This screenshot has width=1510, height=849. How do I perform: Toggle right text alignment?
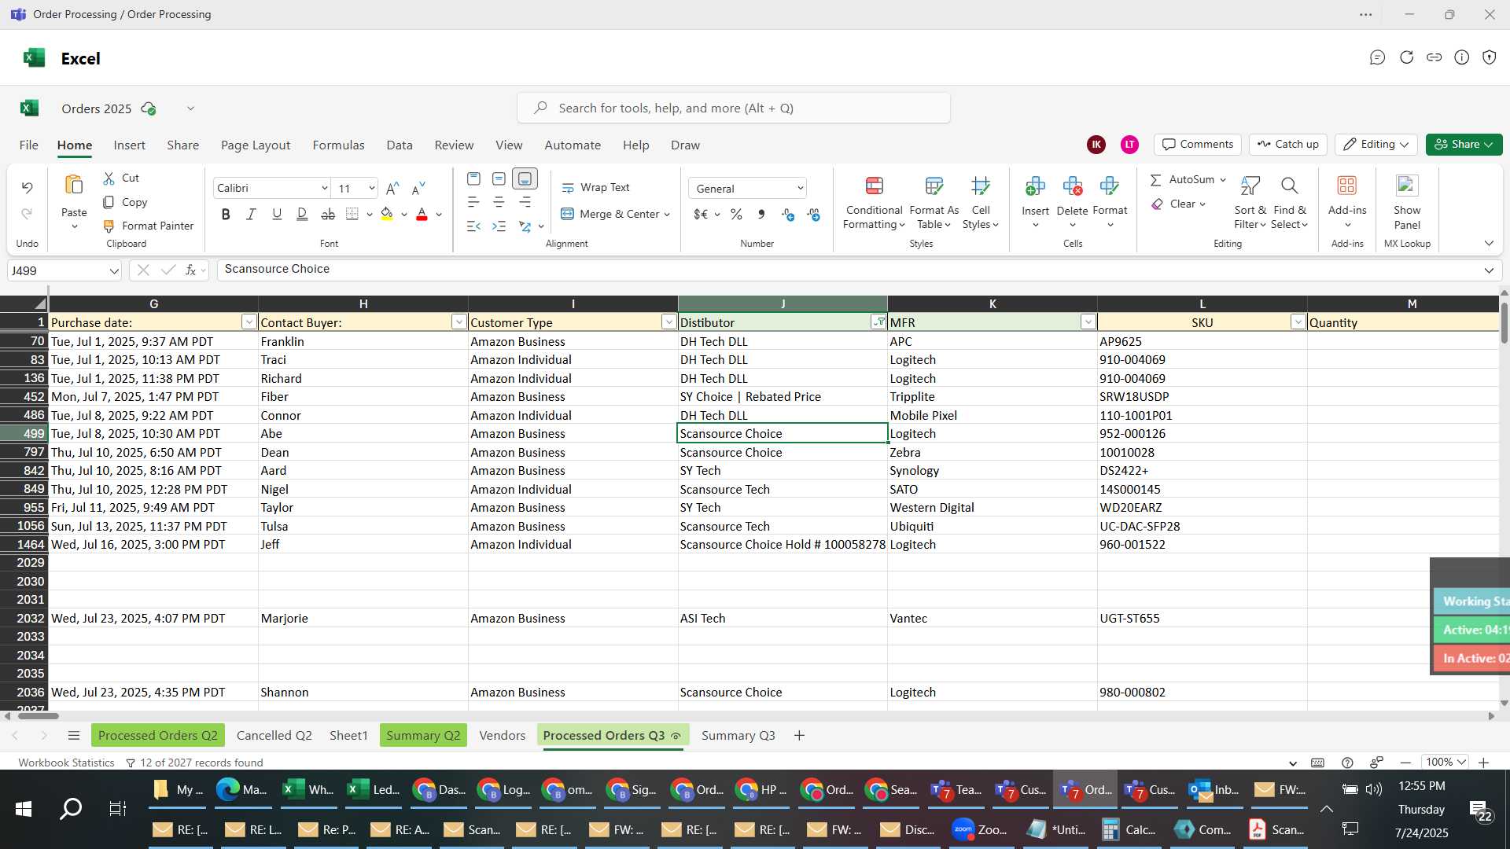pyautogui.click(x=525, y=202)
